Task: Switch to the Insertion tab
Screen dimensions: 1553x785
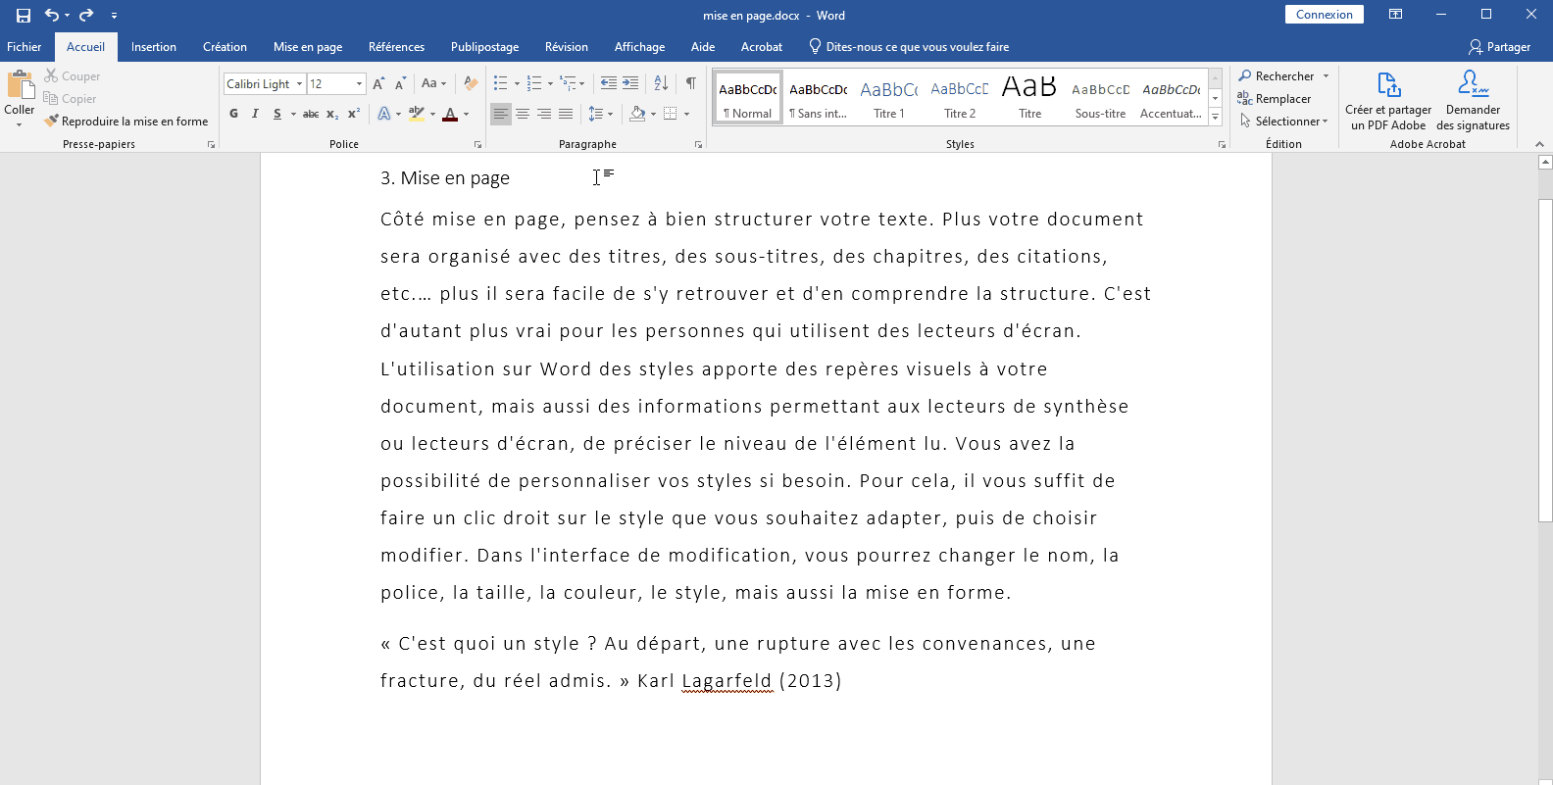Action: pos(154,46)
